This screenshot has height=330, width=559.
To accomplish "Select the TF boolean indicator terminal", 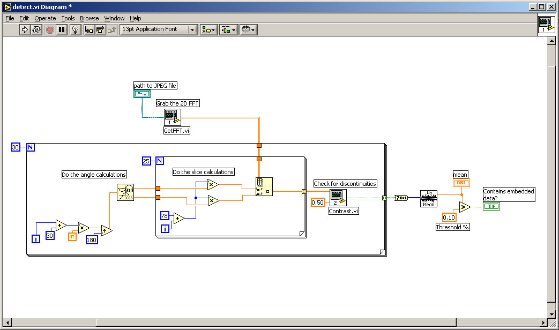I will tap(491, 206).
